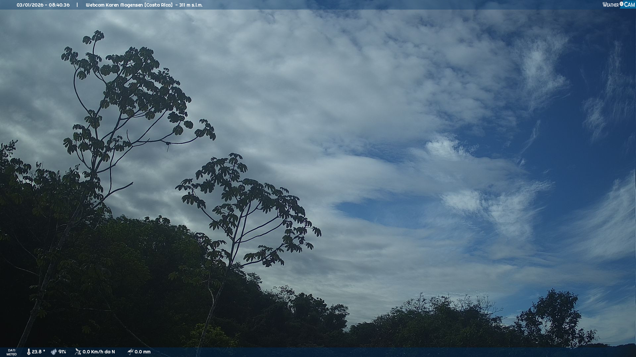Click the camera lens icon in WeatherCam logo

point(621,4)
